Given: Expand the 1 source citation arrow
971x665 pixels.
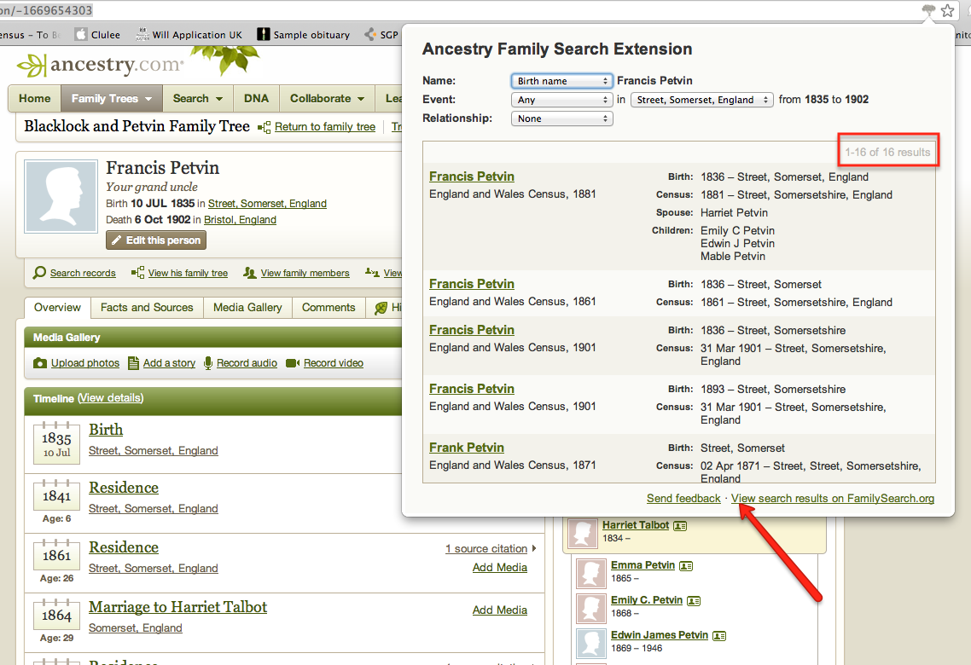Looking at the screenshot, I should pyautogui.click(x=534, y=549).
